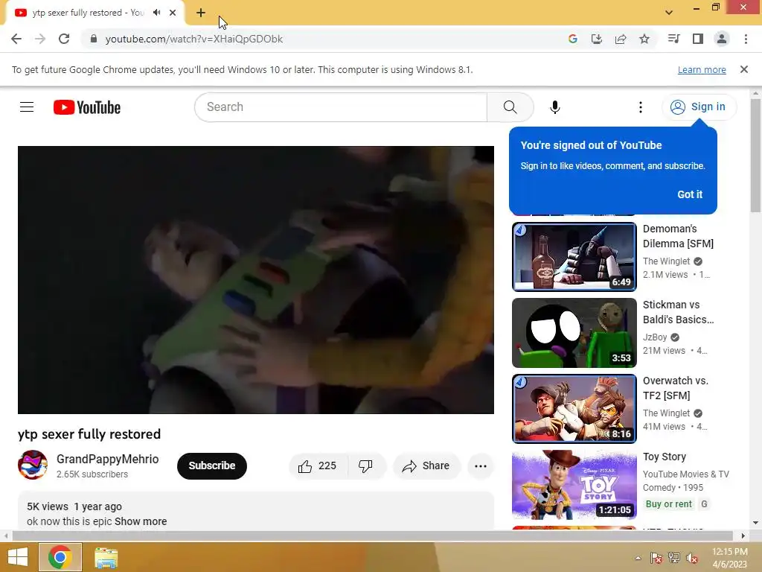
Task: Expand description with Show more
Action: (x=141, y=521)
